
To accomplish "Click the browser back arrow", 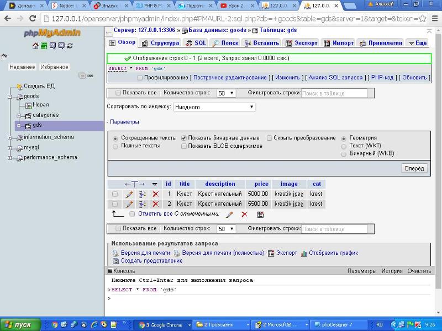I will (x=8, y=18).
